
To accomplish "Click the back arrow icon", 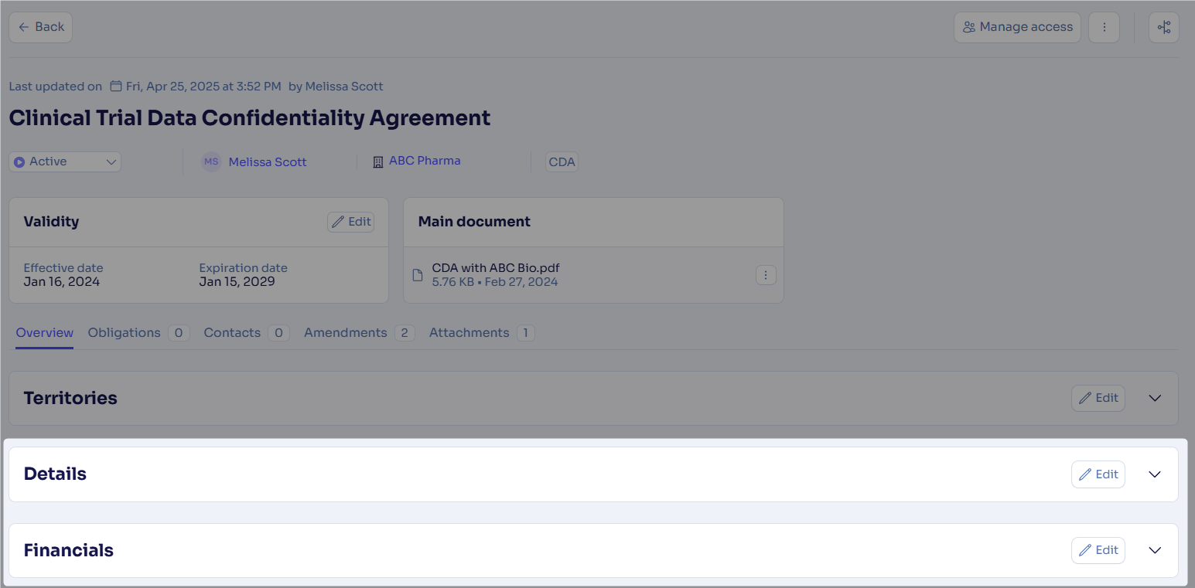I will click(x=24, y=27).
